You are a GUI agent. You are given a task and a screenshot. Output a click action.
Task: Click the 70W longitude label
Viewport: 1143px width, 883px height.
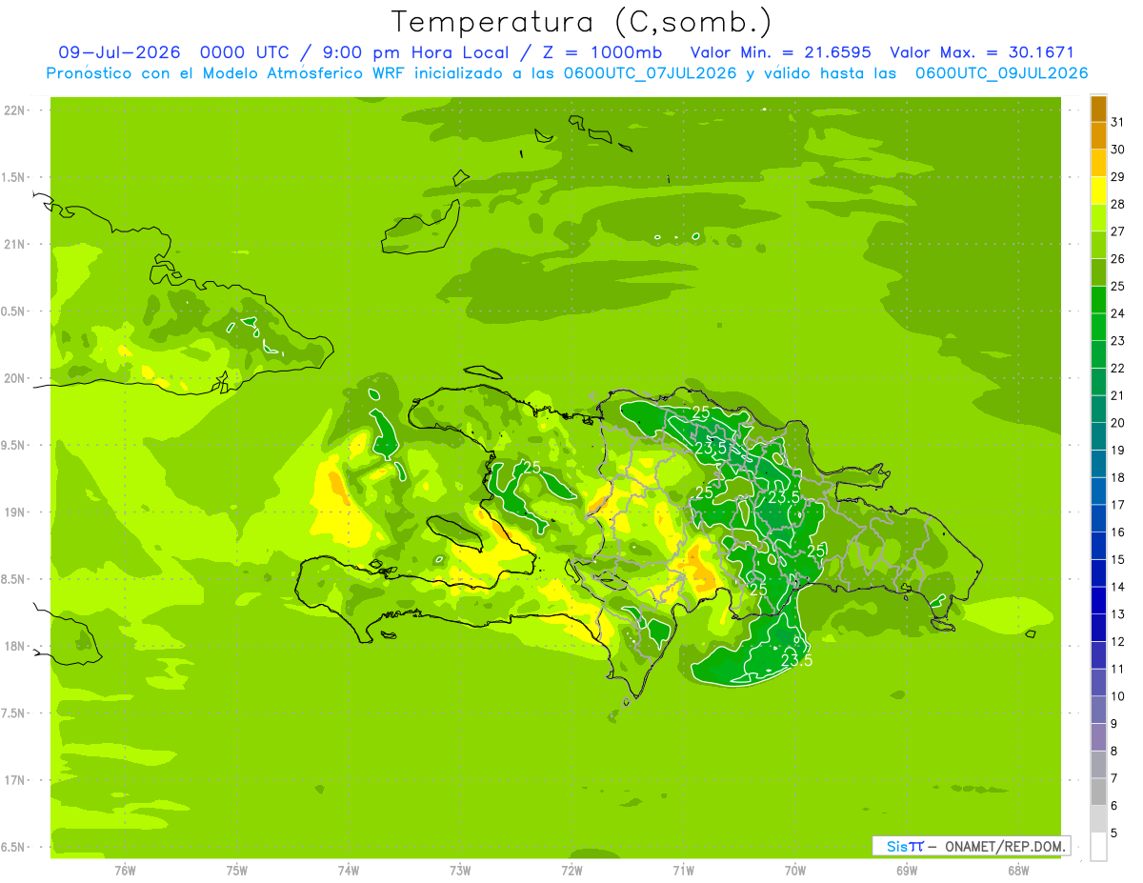[795, 871]
